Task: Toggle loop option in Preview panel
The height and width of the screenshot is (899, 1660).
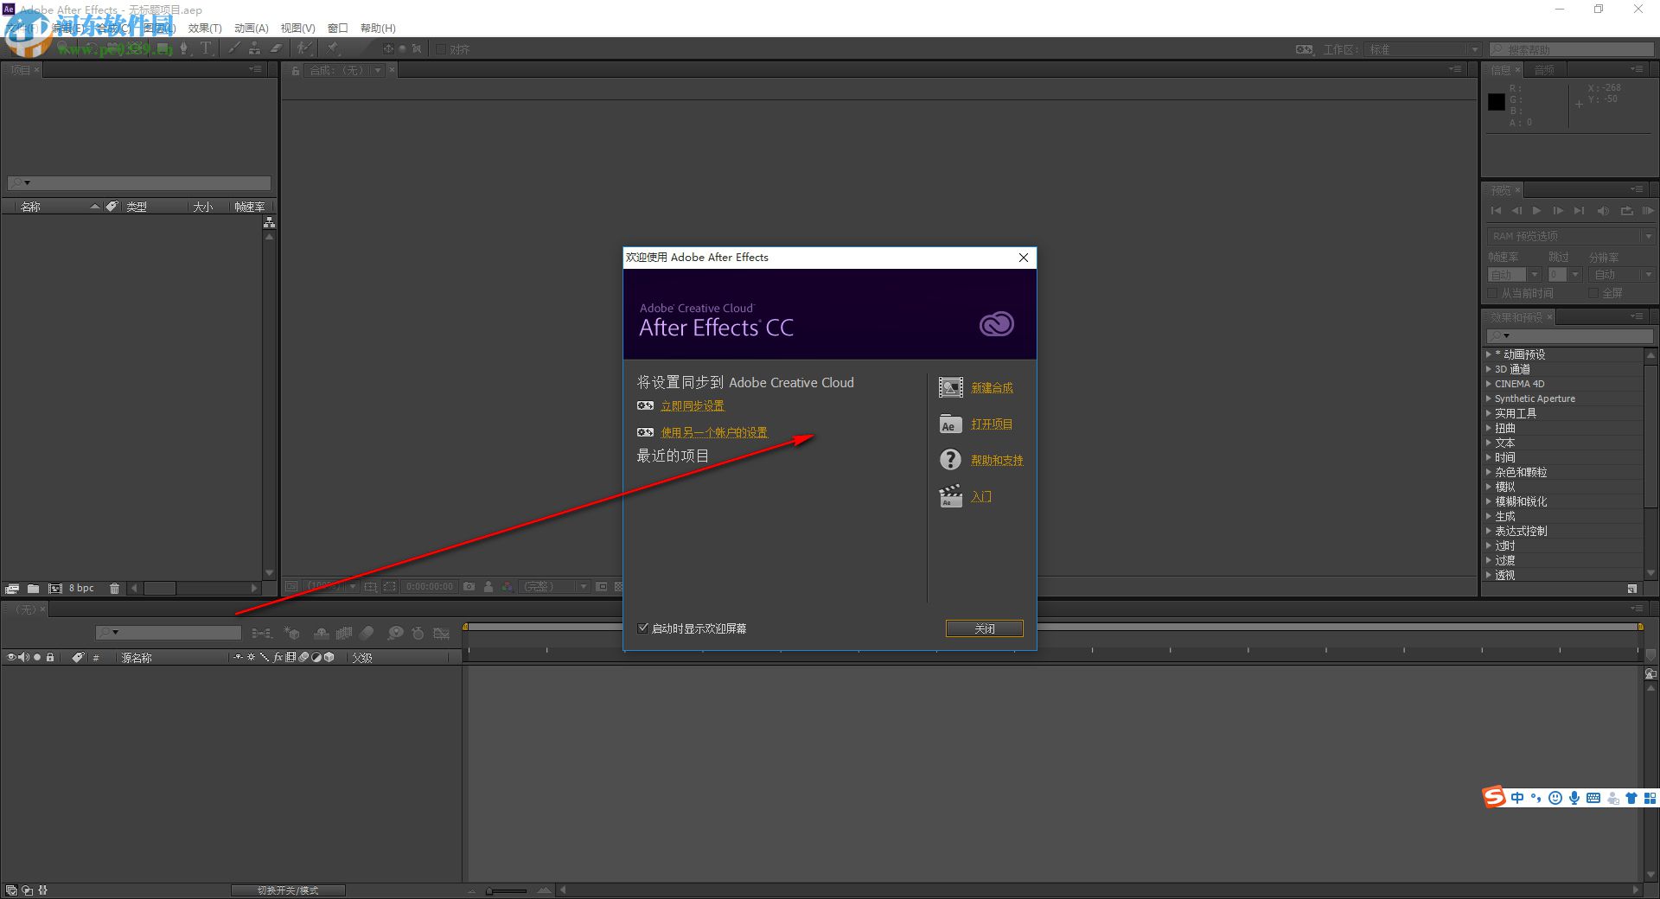Action: [x=1626, y=211]
